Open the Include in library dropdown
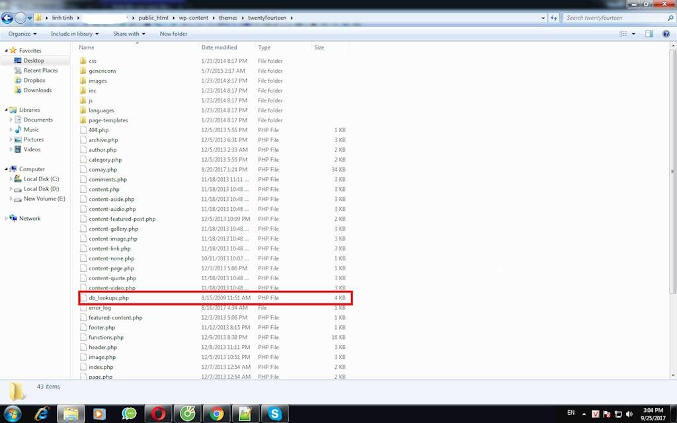Screen dimensions: 677x423 pyautogui.click(x=75, y=34)
